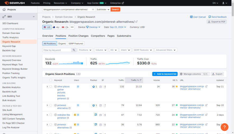The image size is (234, 134).
Task: Open external URL icon in 'pinterest alternative' row
Action: tap(206, 105)
